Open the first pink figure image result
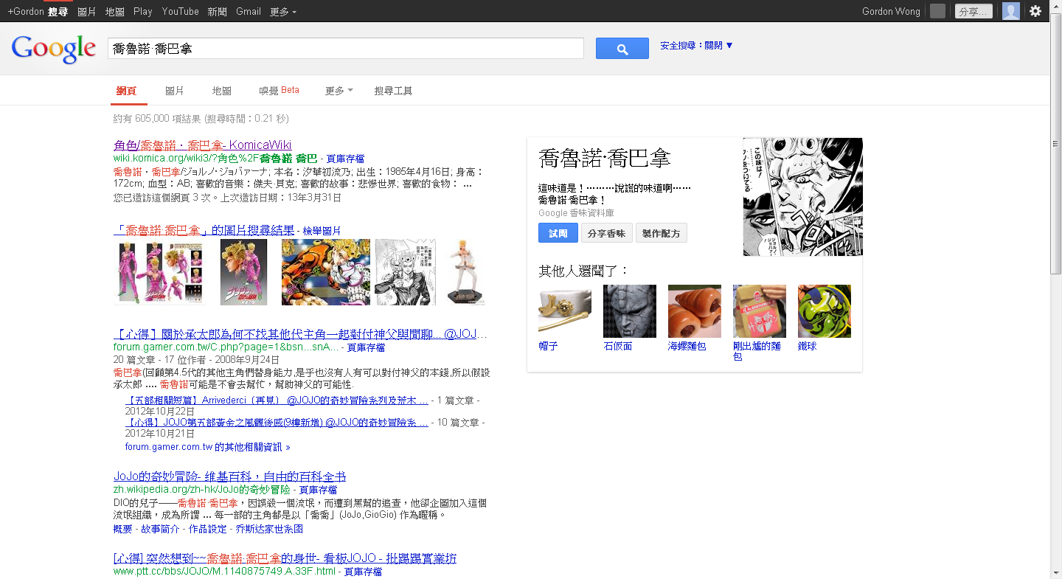The height and width of the screenshot is (579, 1062). 162,272
